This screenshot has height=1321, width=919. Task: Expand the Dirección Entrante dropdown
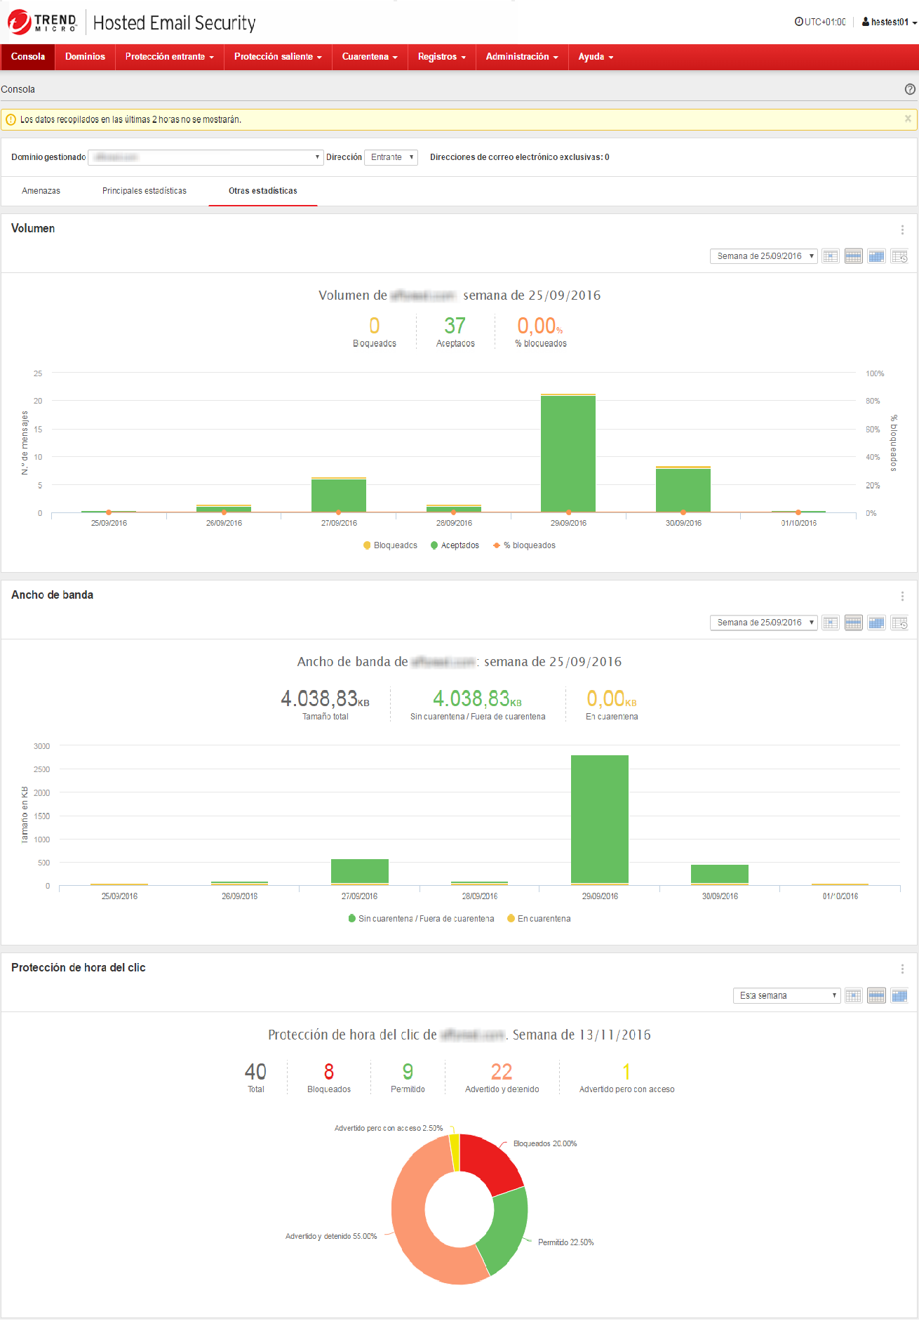pos(391,157)
